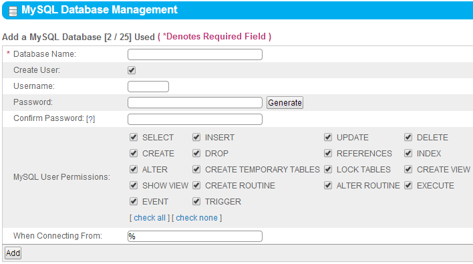Image resolution: width=473 pixels, height=264 pixels.
Task: Click the 'MySQL User Permissions:' label
Action: [x=61, y=177]
